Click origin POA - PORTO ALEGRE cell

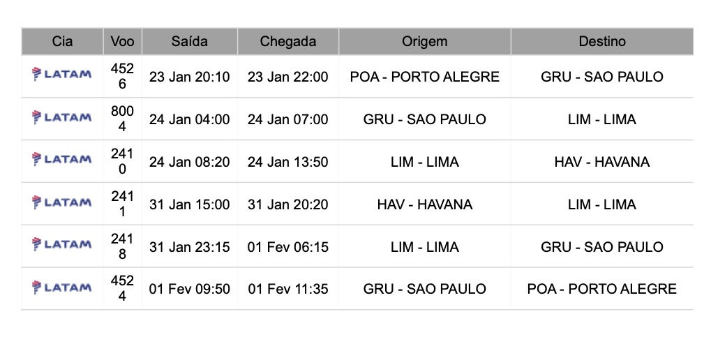pos(424,77)
